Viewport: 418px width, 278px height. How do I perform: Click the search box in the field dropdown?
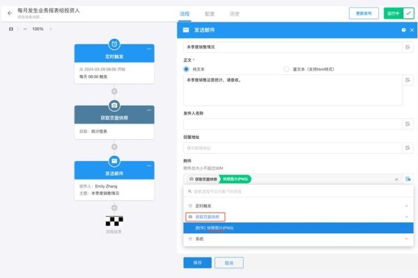(x=298, y=191)
